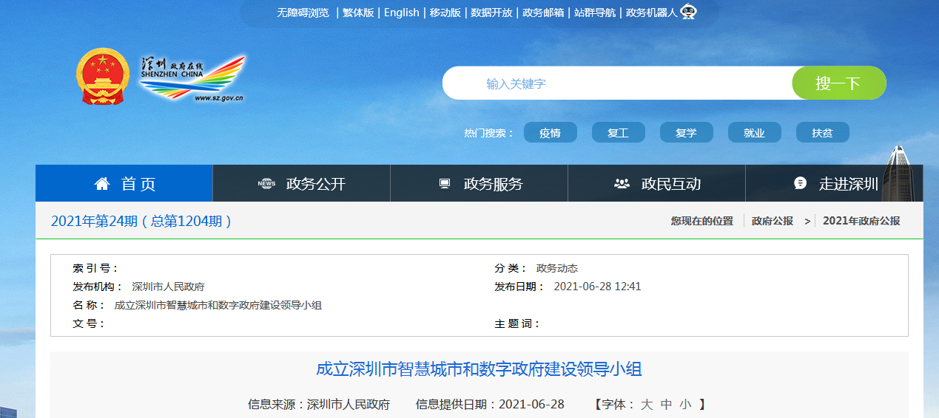The height and width of the screenshot is (418, 939).
Task: Click 名称 value in info table
Action: click(x=218, y=305)
